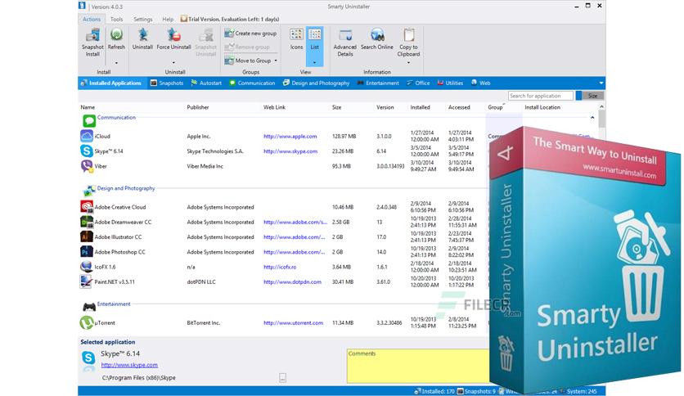Viewport: 684px width, 396px height.
Task: Open Advanced Details
Action: coord(345,43)
